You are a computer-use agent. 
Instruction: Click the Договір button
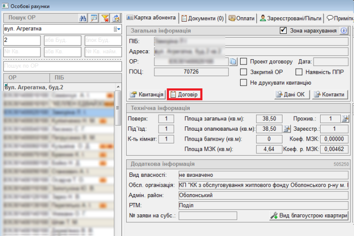(x=185, y=94)
